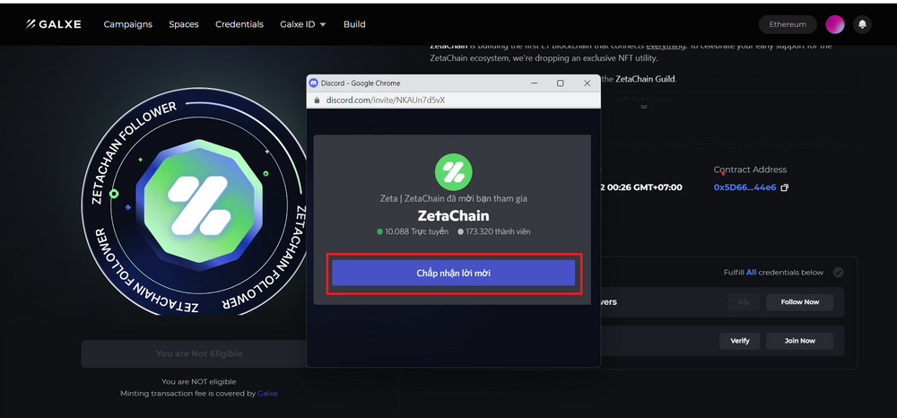Copy the contract address icon
The image size is (897, 418).
tap(785, 187)
